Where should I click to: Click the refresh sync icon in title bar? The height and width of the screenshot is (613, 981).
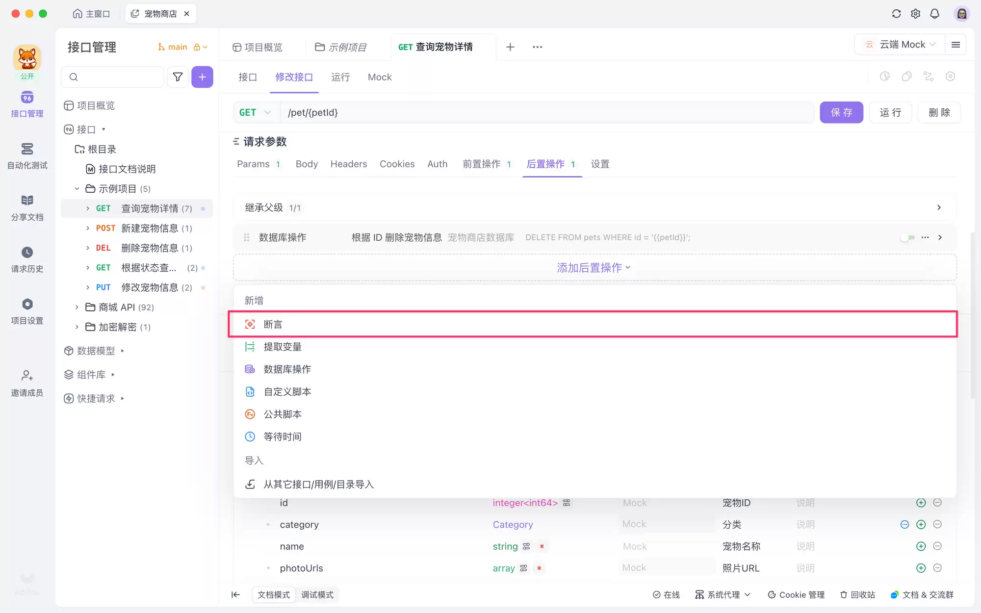[x=896, y=14]
